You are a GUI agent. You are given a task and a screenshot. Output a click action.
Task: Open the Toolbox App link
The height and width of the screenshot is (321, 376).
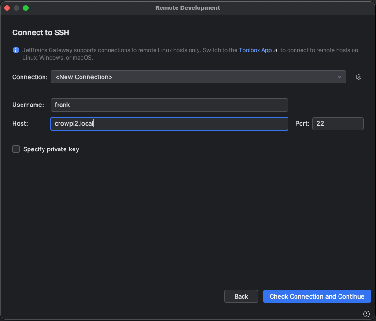click(255, 50)
